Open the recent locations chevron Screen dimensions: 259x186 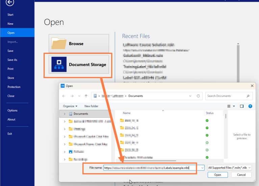79,96
